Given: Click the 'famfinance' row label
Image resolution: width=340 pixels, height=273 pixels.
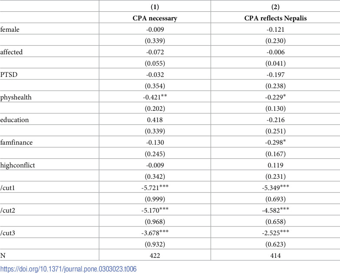Looking at the screenshot, I should pyautogui.click(x=16, y=142).
